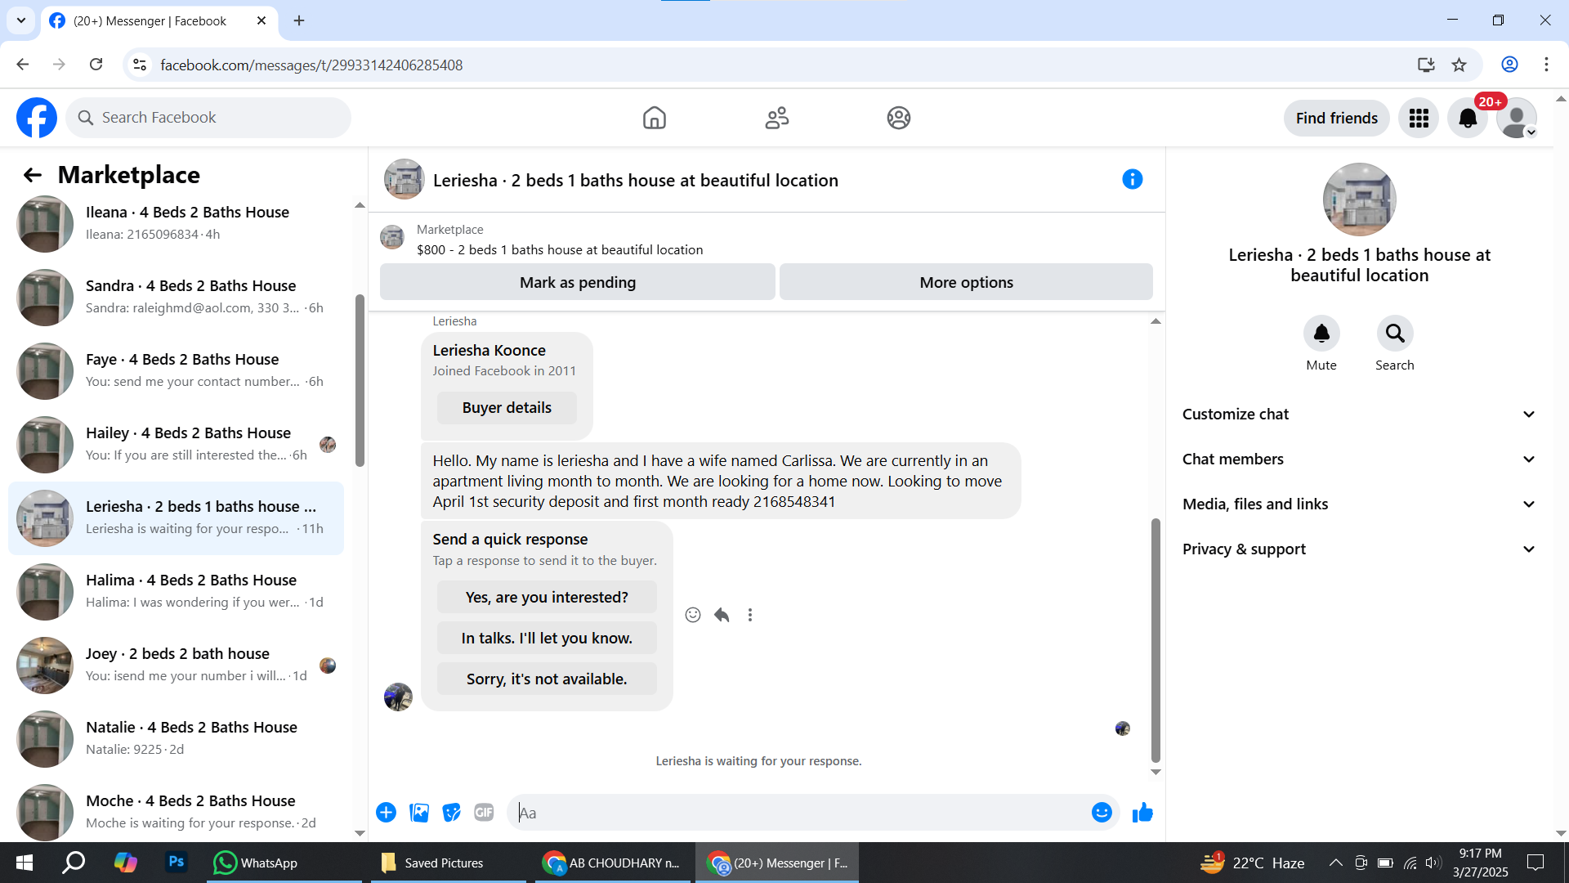Choose a sticker in composer

[x=452, y=813]
